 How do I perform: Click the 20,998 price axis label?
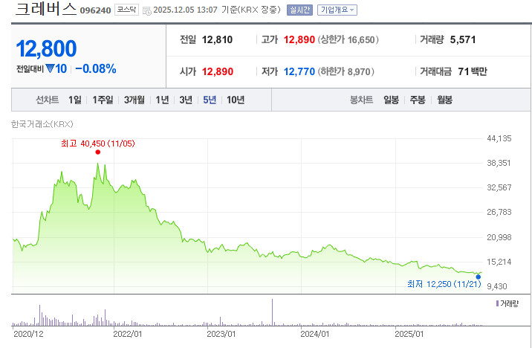point(499,237)
